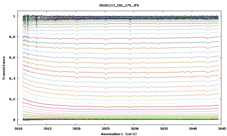Click the y-axis tick label 0.4
Screen dimensions: 227x136
12,78
